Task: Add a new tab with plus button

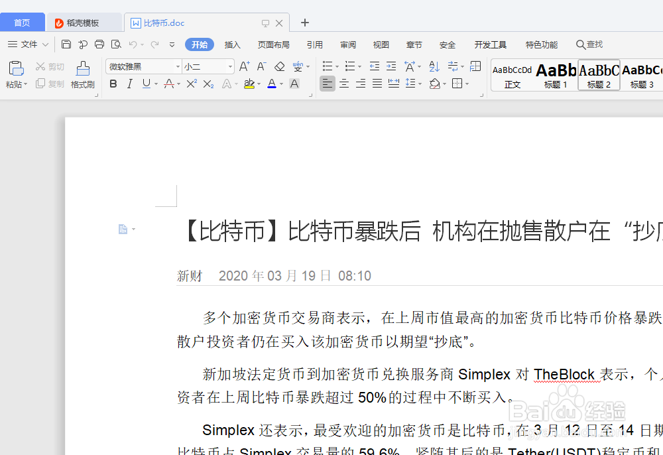Action: [x=305, y=23]
